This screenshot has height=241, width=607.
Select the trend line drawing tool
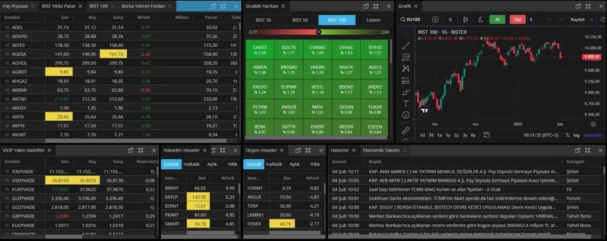pos(405,46)
